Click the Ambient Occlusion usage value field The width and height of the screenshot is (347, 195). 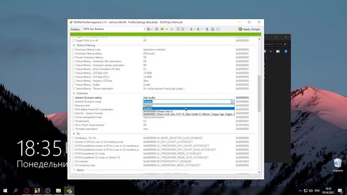click(x=187, y=101)
